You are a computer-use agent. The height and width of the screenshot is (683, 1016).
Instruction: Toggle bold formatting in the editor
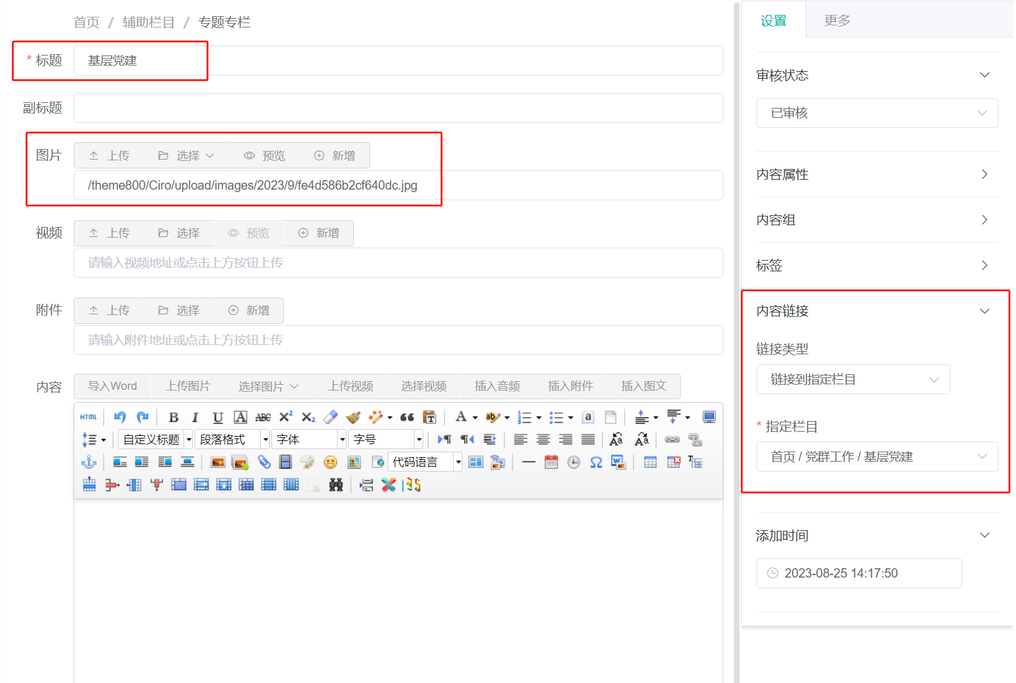[x=173, y=417]
